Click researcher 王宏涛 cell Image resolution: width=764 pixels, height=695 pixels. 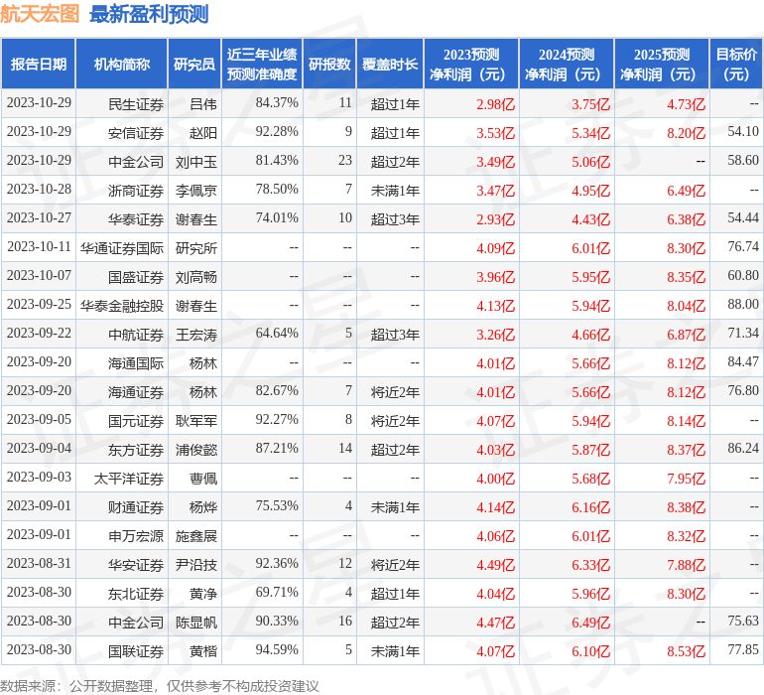pos(196,335)
